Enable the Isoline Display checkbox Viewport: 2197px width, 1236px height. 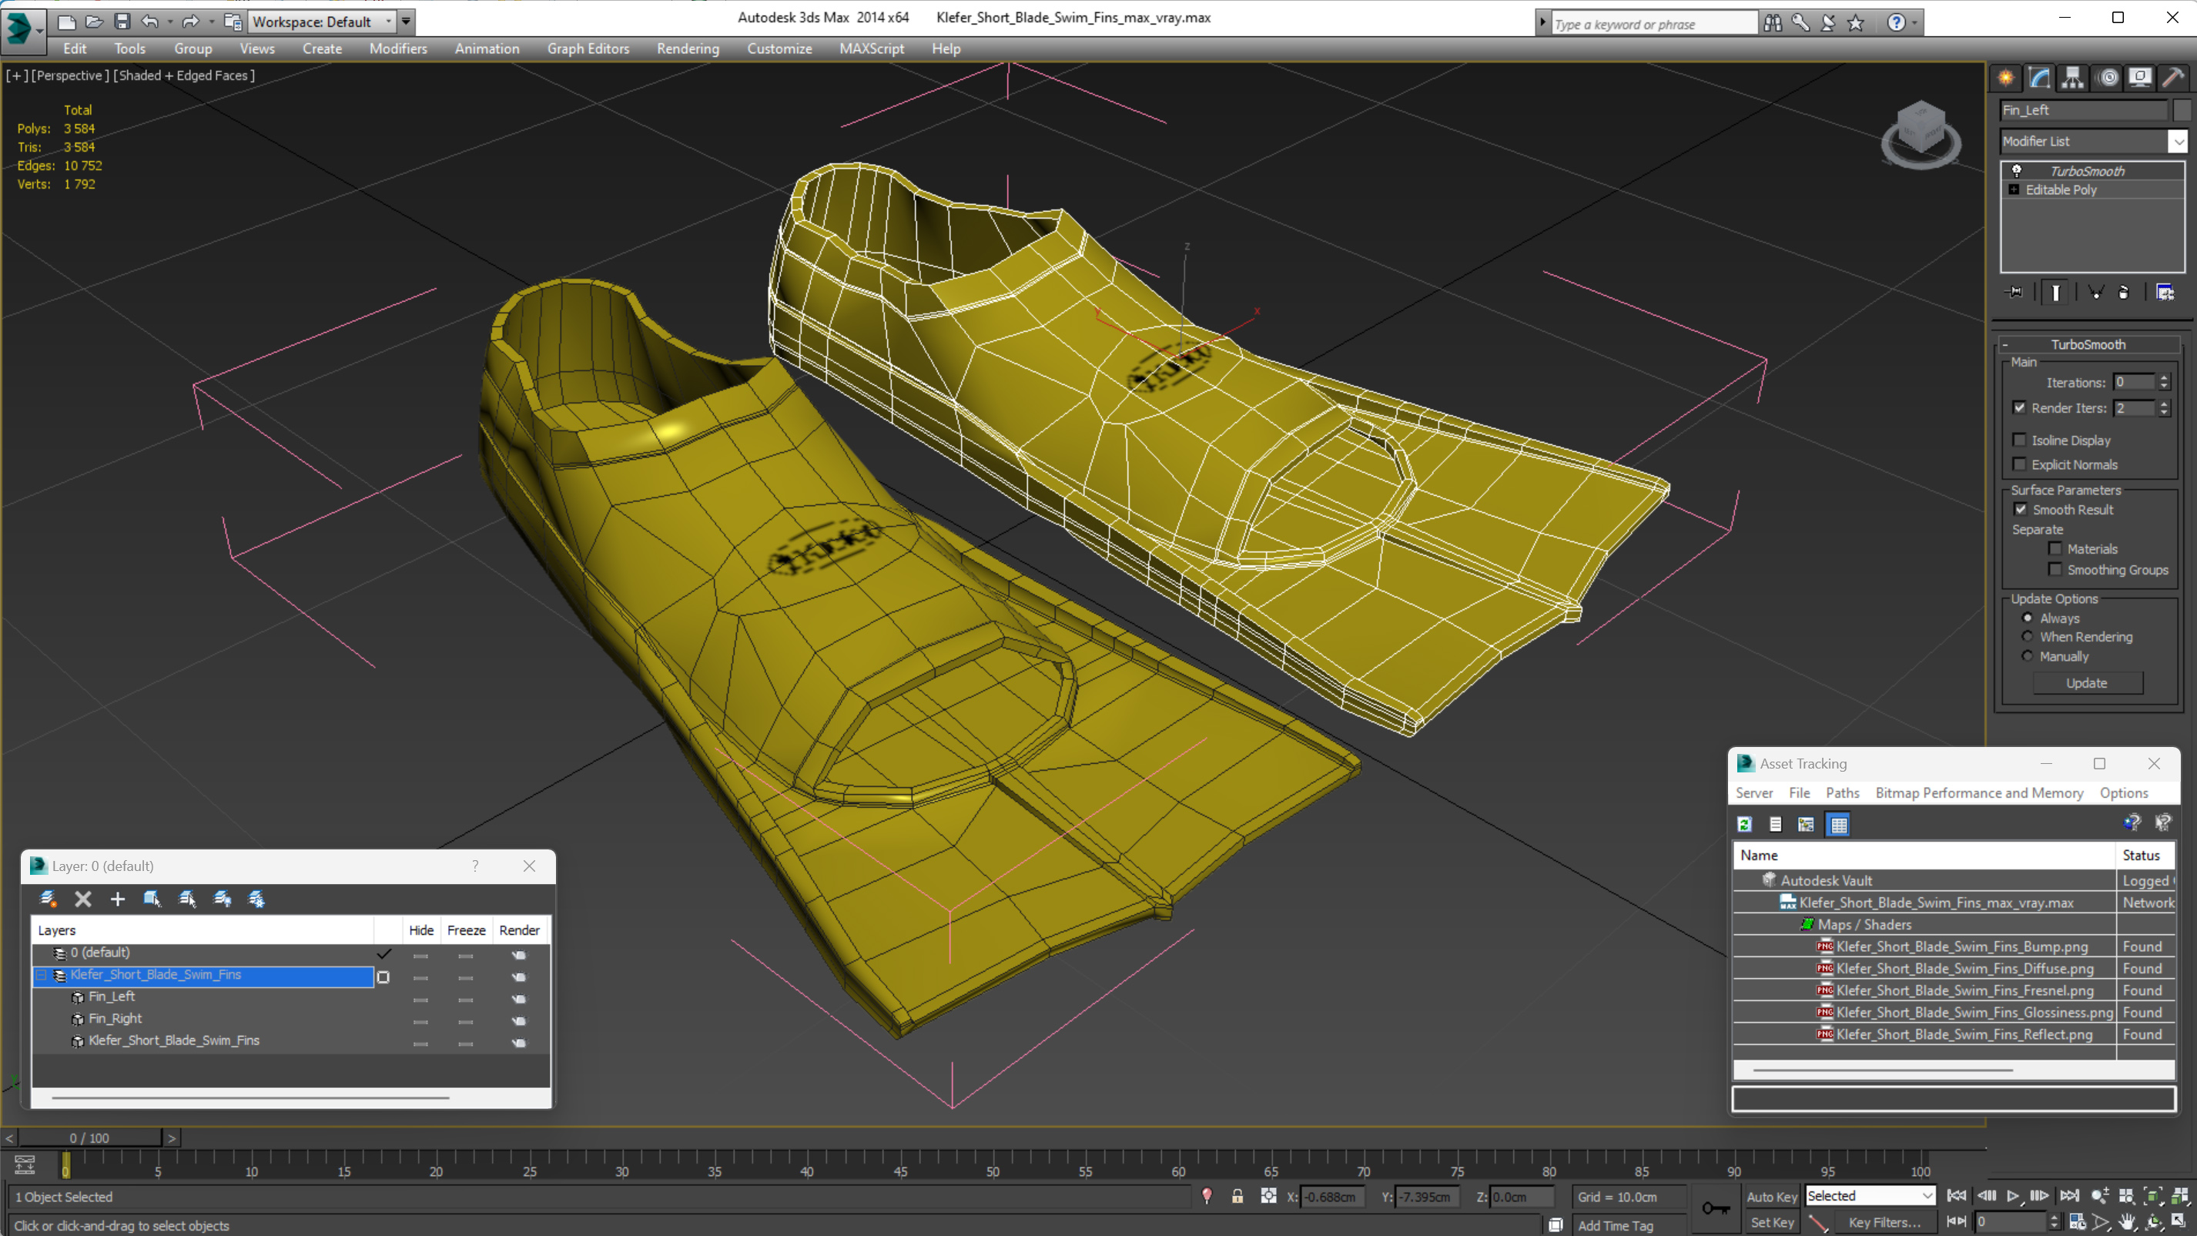[x=2019, y=440]
